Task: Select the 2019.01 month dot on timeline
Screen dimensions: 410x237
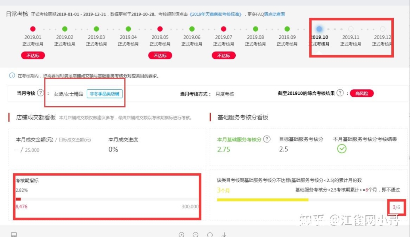Action: 33,29
